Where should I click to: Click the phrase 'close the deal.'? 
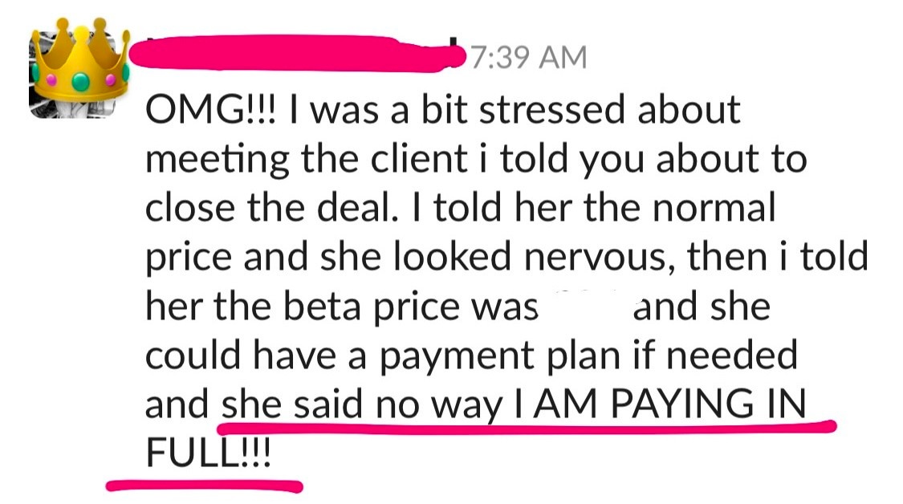coord(272,208)
